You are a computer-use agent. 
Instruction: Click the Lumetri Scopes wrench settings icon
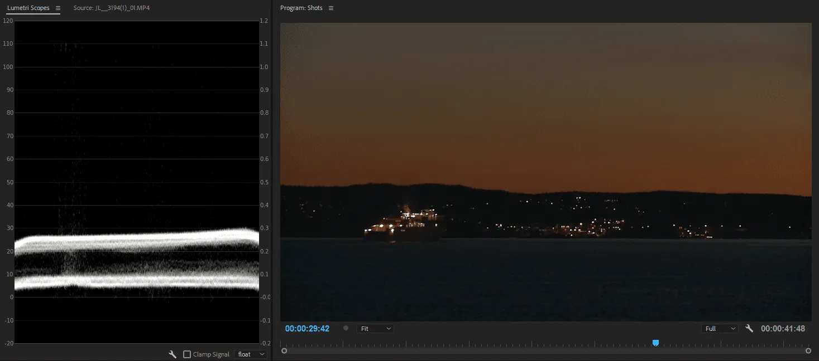pyautogui.click(x=173, y=354)
